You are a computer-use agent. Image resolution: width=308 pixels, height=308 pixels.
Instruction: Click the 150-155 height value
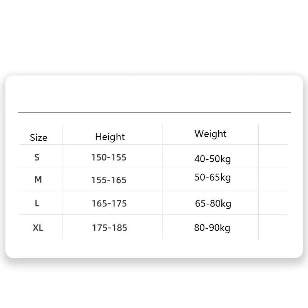pos(109,157)
